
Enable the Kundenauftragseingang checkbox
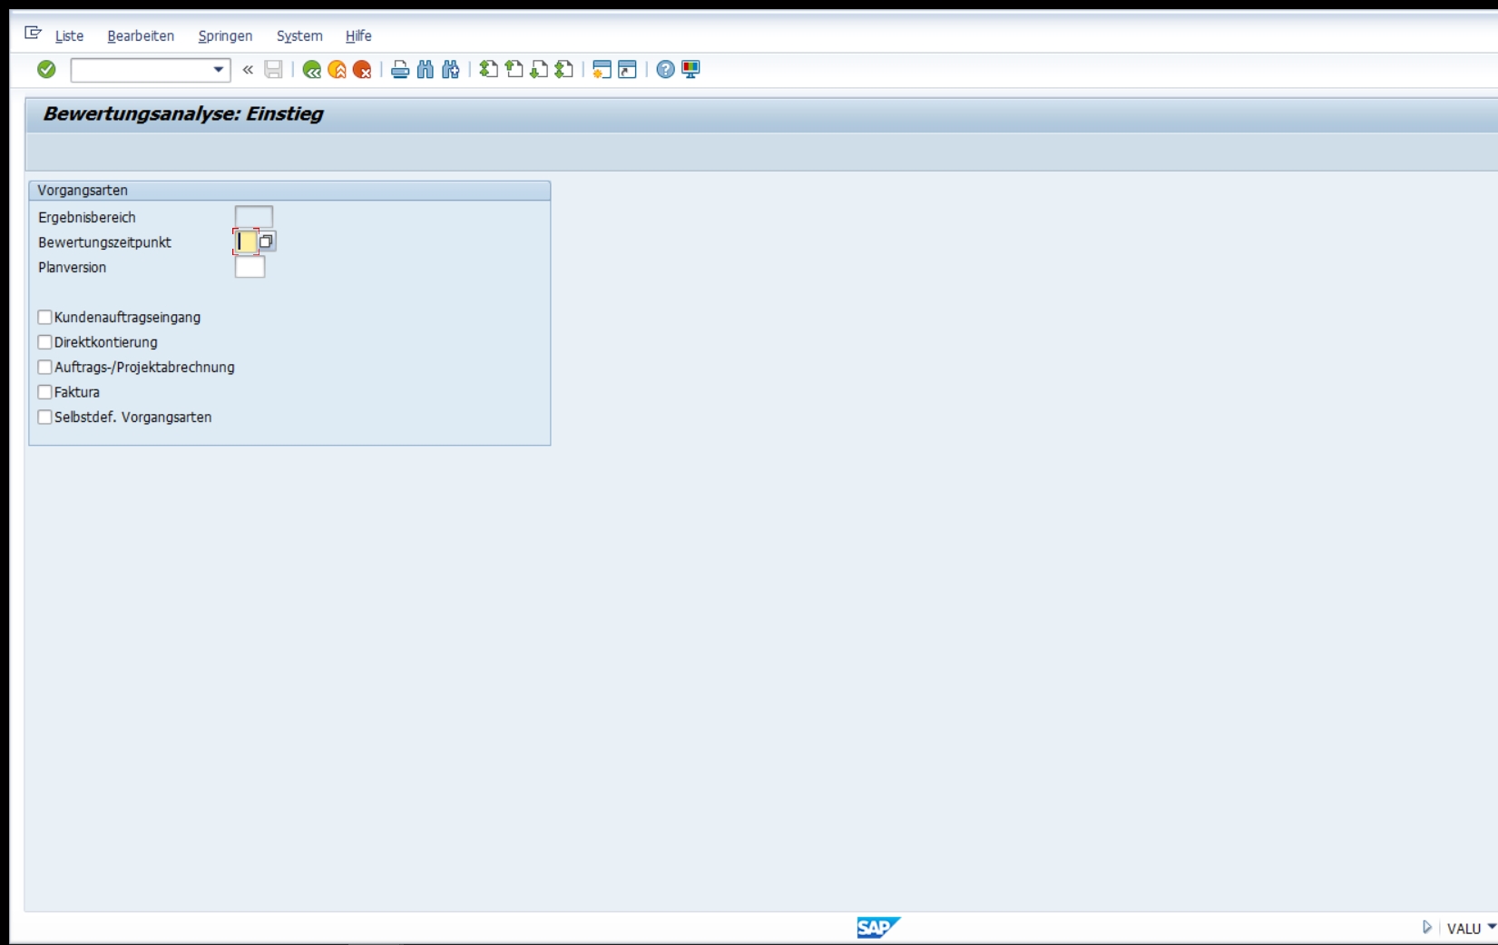[x=44, y=317]
